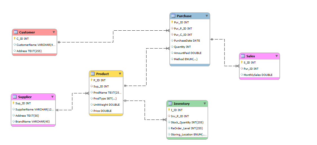Click the Inv_P_ID foreign key diamond icon
Image resolution: width=317 pixels, height=145 pixels.
click(169, 116)
